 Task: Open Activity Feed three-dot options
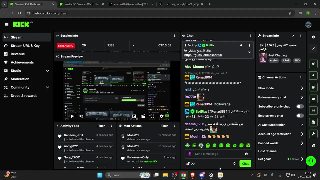pyautogui.click(x=111, y=126)
